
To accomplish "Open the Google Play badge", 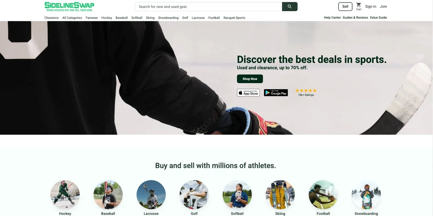I will pyautogui.click(x=276, y=93).
